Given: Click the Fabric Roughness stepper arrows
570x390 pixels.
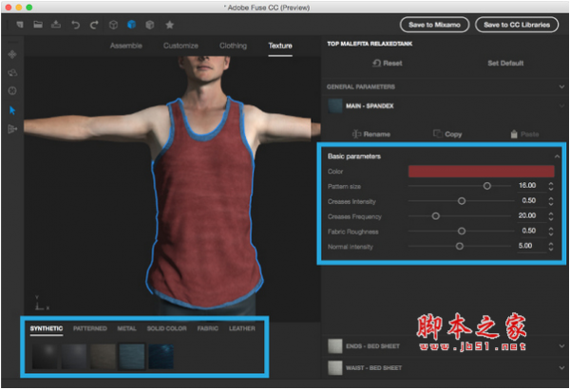Looking at the screenshot, I should point(551,232).
